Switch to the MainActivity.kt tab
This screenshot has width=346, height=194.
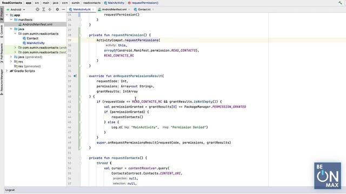82,10
